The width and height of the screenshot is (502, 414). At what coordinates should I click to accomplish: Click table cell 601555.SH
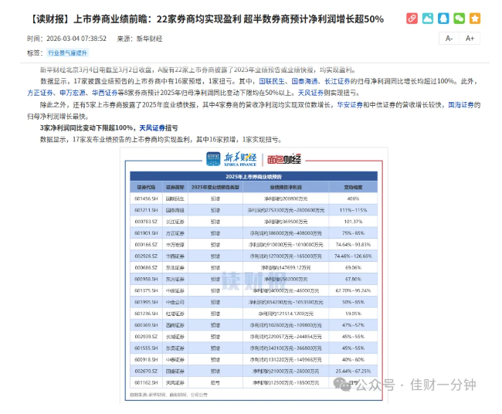click(x=146, y=348)
